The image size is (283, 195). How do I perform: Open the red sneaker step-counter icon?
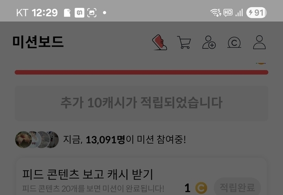[x=159, y=42]
